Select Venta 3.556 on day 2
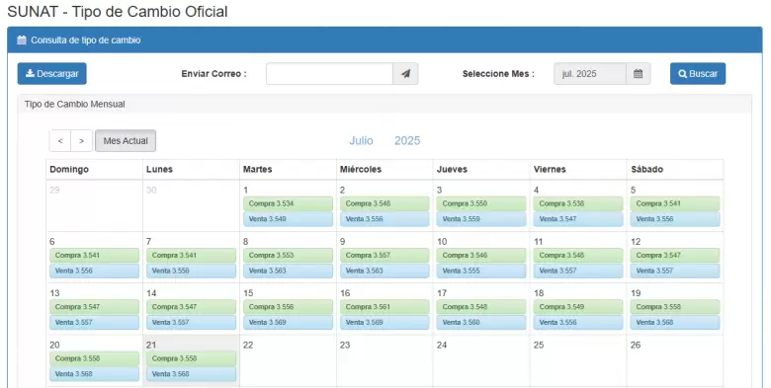The height and width of the screenshot is (388, 771). click(385, 219)
